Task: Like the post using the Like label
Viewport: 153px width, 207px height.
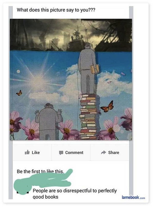Action: (x=36, y=153)
